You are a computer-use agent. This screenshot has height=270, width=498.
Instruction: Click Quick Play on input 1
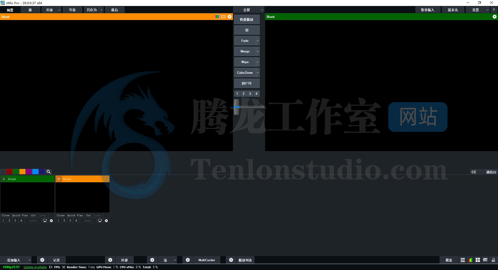[x=20, y=215]
